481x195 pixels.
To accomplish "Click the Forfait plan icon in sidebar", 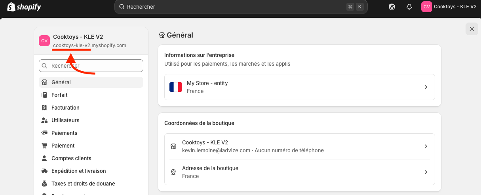I will [x=44, y=95].
